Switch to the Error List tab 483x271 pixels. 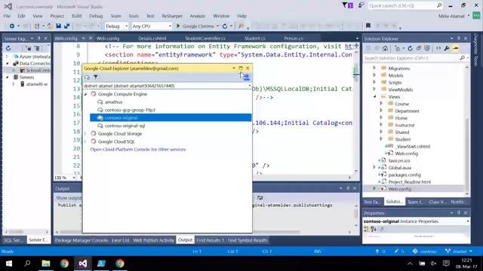[120, 240]
